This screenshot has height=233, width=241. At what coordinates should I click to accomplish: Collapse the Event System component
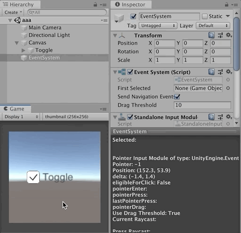pos(115,72)
